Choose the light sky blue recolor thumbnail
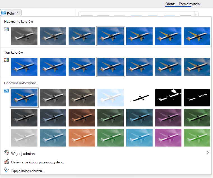Viewport: 213px width, 178px height. tap(139, 138)
